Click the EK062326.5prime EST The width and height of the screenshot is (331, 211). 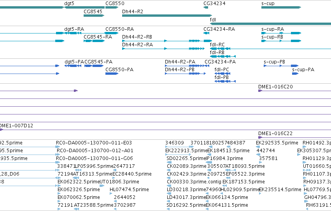tap(59, 194)
